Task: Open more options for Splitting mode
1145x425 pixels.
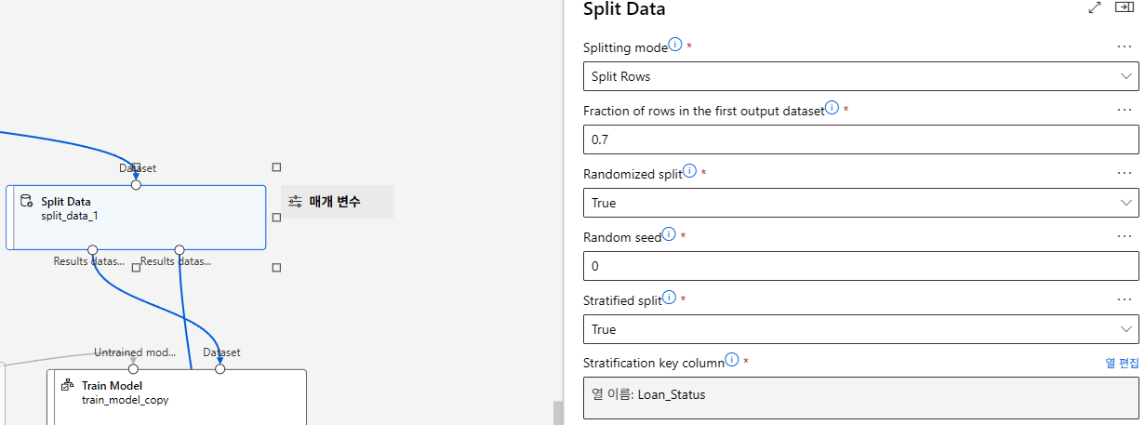Action: (1124, 46)
